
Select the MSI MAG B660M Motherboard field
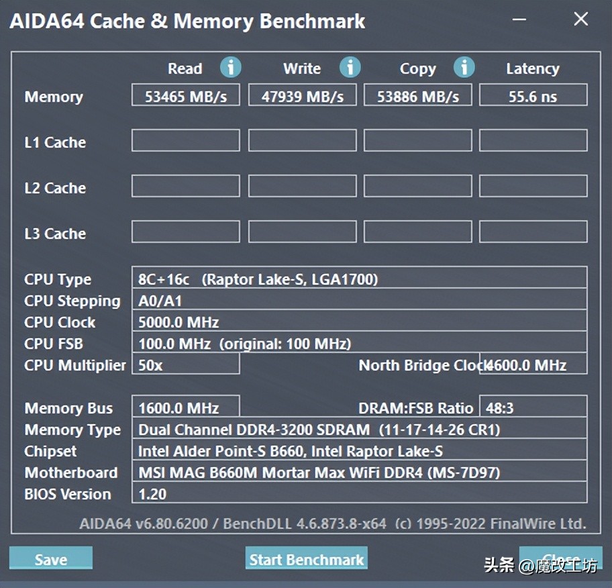pyautogui.click(x=360, y=472)
